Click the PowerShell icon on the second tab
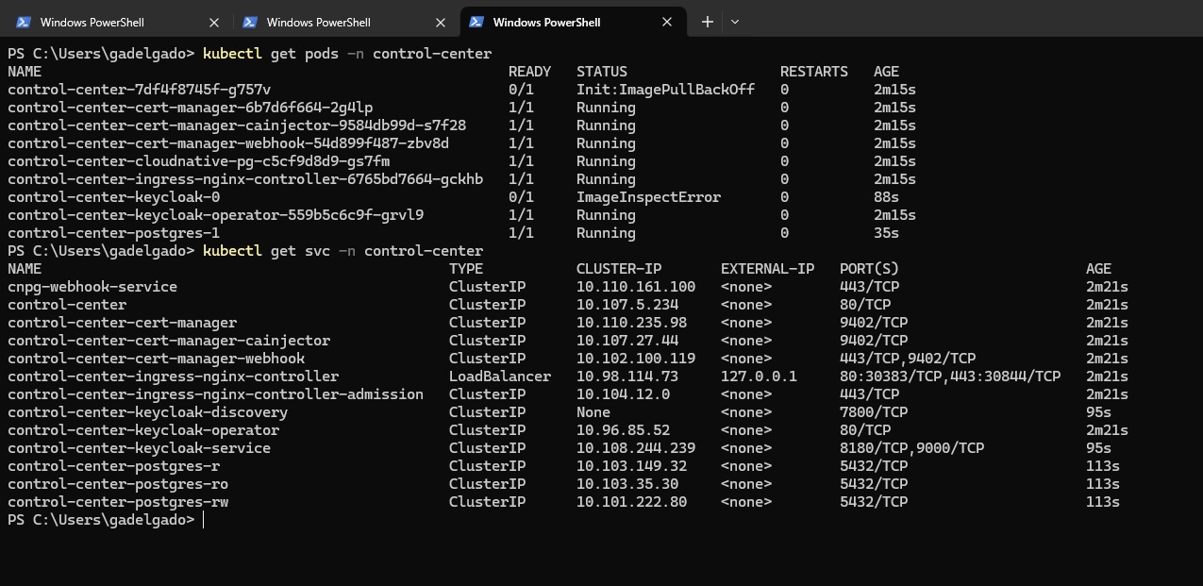Screen dimensions: 1203x586 [x=250, y=22]
